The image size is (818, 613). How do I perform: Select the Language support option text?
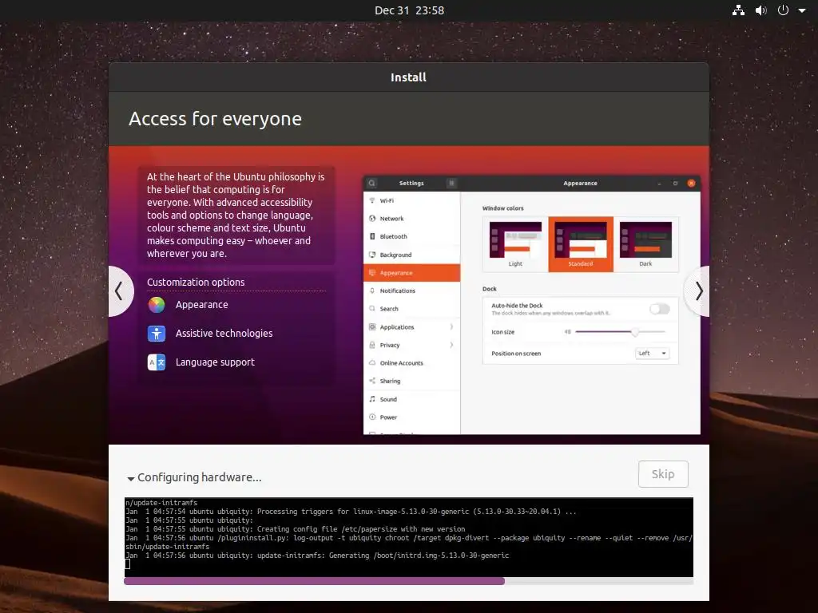point(215,362)
